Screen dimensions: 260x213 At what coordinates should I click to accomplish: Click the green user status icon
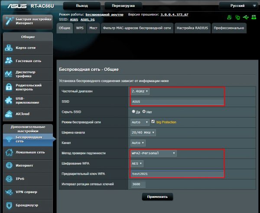(229, 18)
